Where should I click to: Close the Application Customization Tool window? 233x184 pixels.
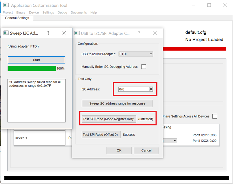[x=225, y=5]
